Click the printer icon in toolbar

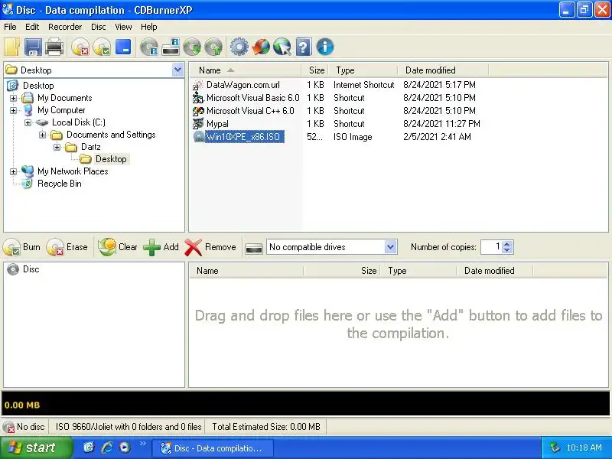[54, 47]
